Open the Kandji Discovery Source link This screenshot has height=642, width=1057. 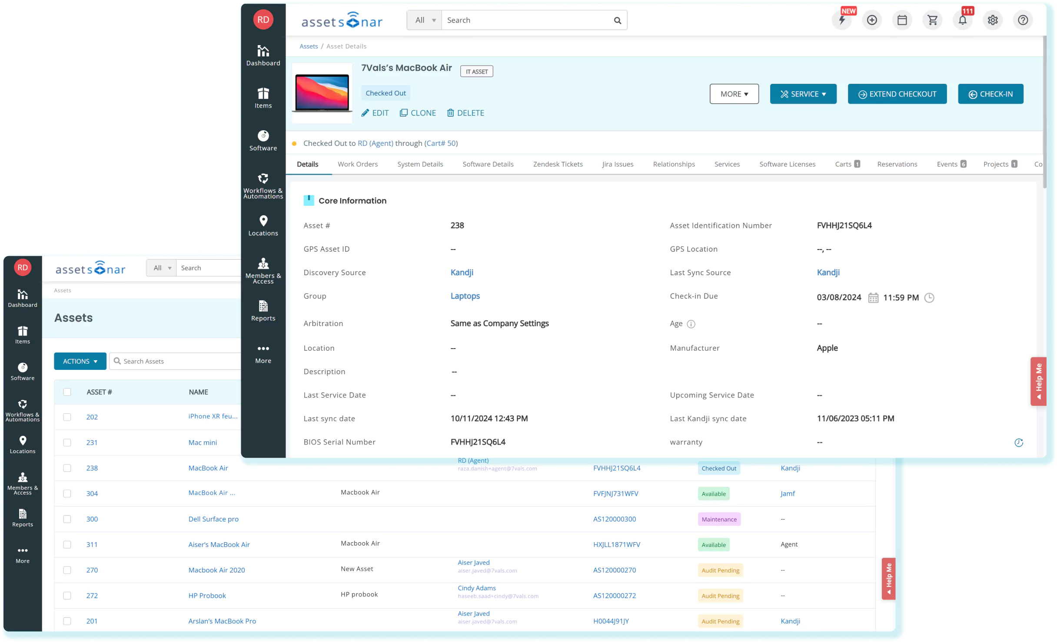pyautogui.click(x=462, y=273)
